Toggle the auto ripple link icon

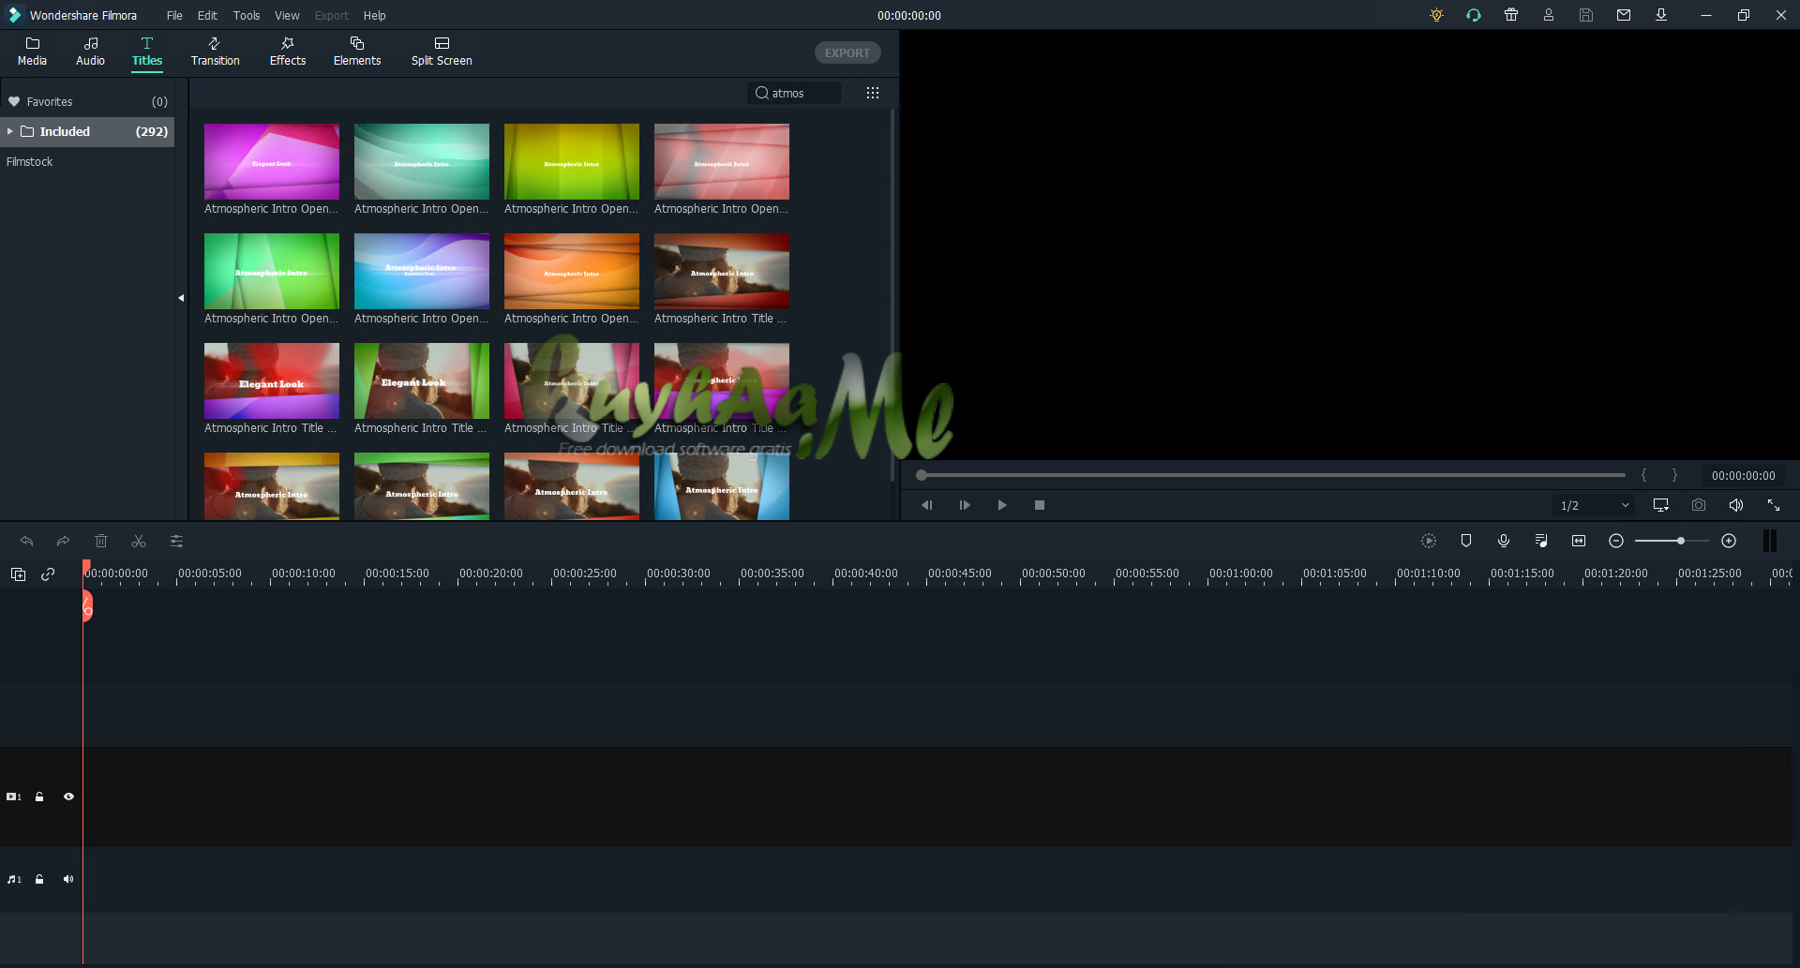(x=48, y=574)
